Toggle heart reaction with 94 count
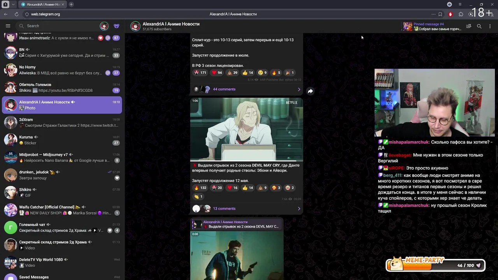The image size is (498, 280). (x=217, y=72)
